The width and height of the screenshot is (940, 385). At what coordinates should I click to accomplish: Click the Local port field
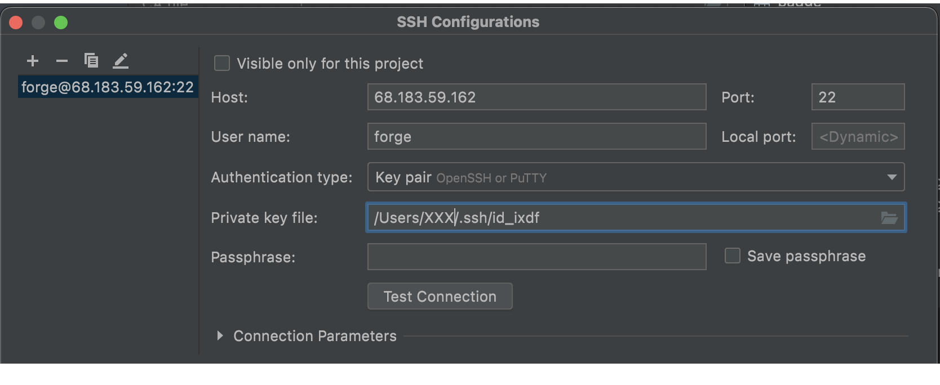click(857, 137)
